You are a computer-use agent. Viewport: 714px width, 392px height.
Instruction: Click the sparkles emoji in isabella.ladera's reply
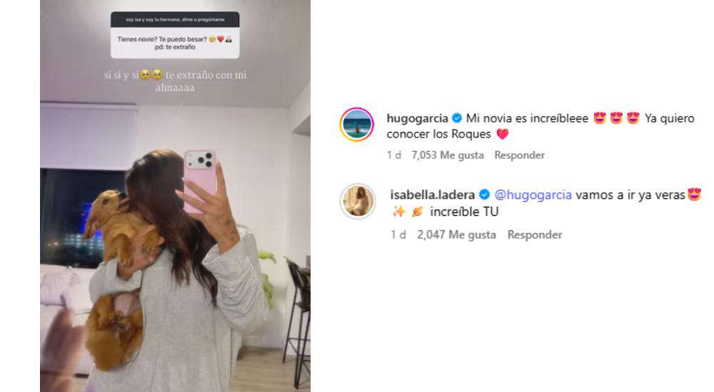coord(399,212)
